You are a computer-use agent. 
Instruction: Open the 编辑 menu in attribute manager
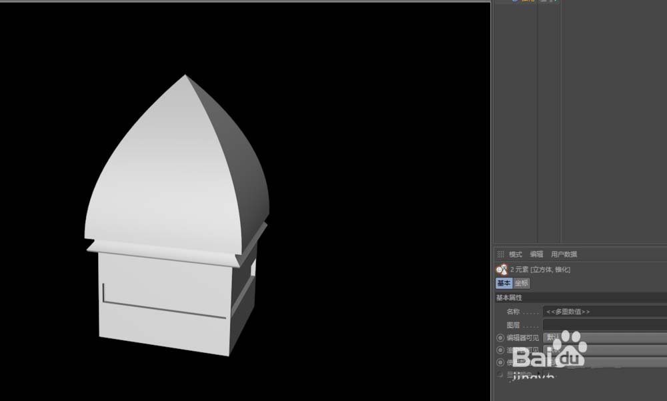coord(536,254)
